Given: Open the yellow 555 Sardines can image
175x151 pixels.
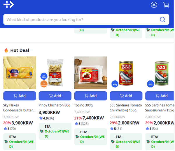Looking at the screenshot, I should [x=126, y=73].
